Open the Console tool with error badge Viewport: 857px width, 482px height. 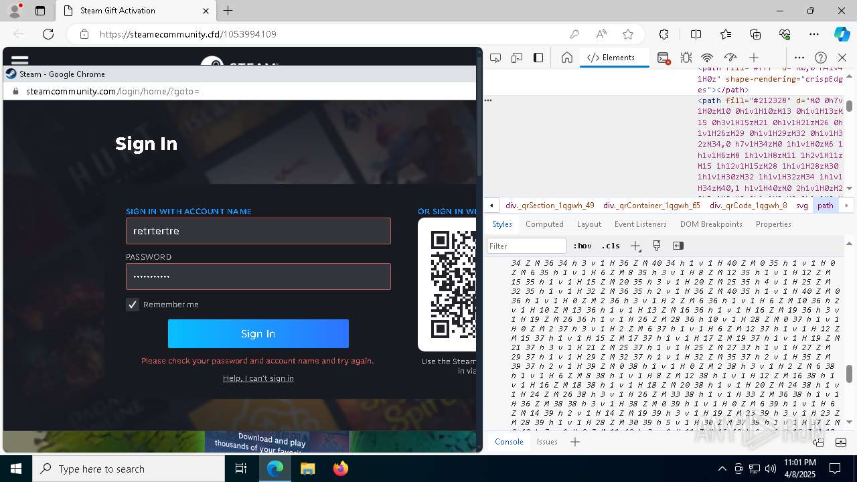pyautogui.click(x=664, y=58)
